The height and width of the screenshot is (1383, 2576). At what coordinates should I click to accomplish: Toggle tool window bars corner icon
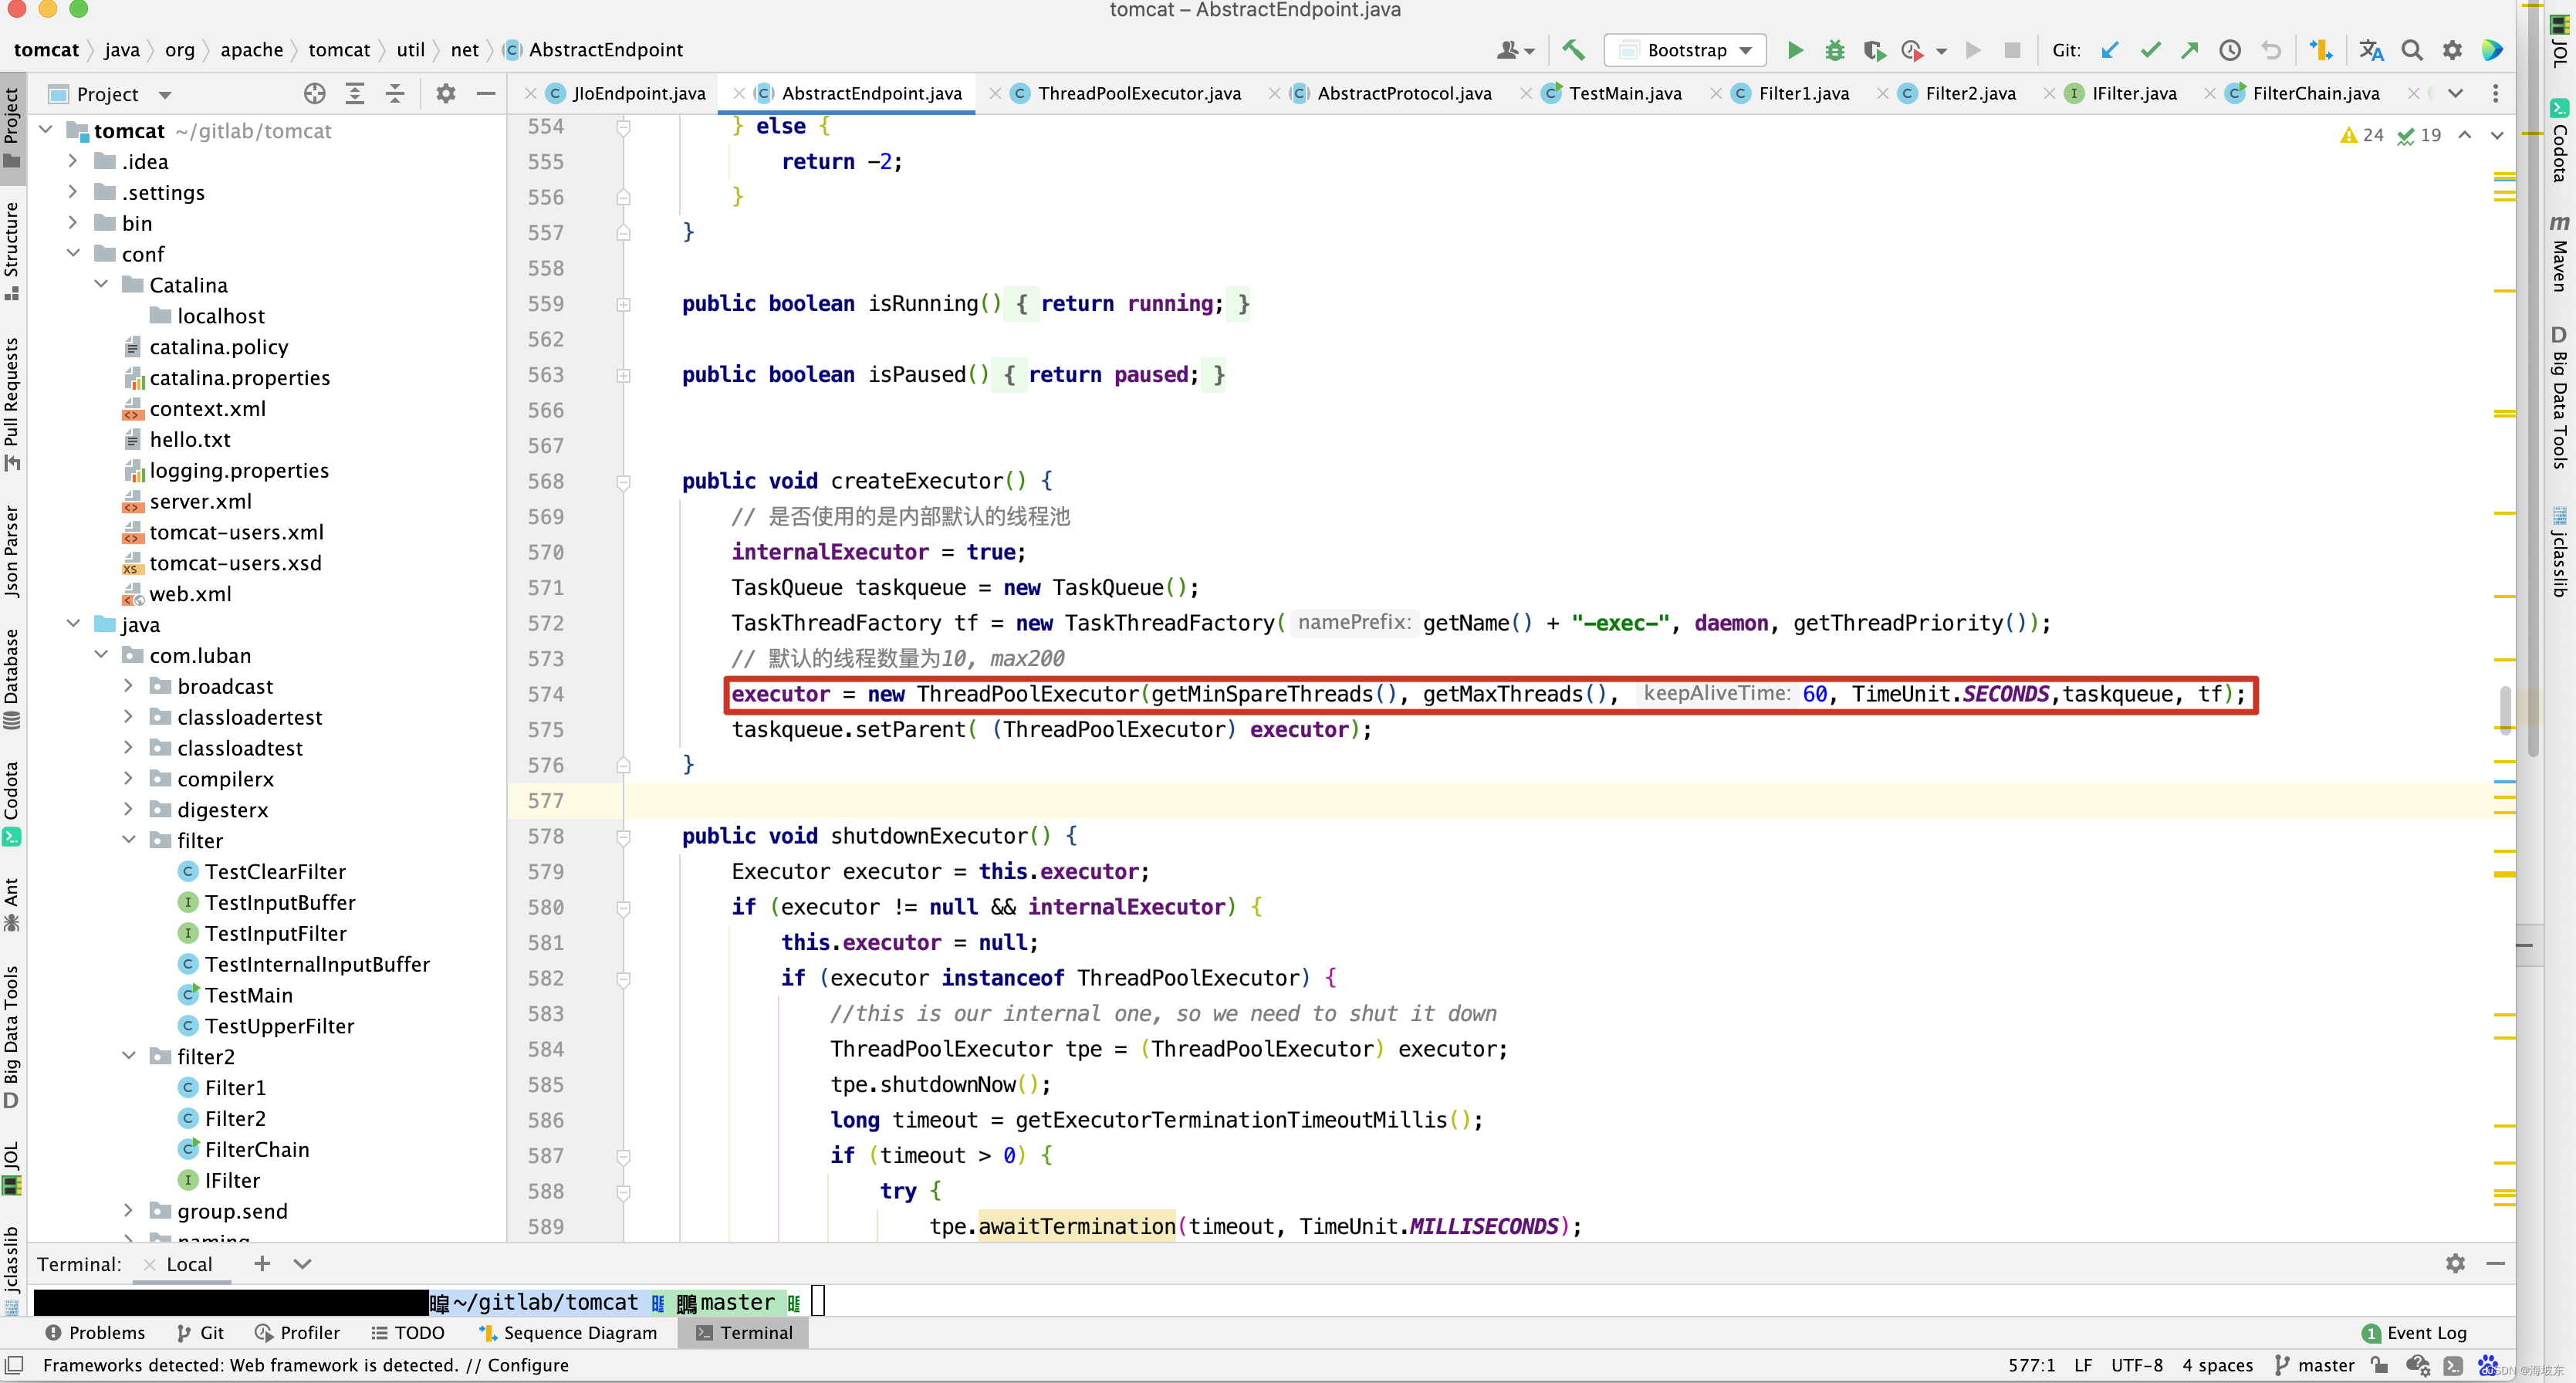coord(14,1365)
